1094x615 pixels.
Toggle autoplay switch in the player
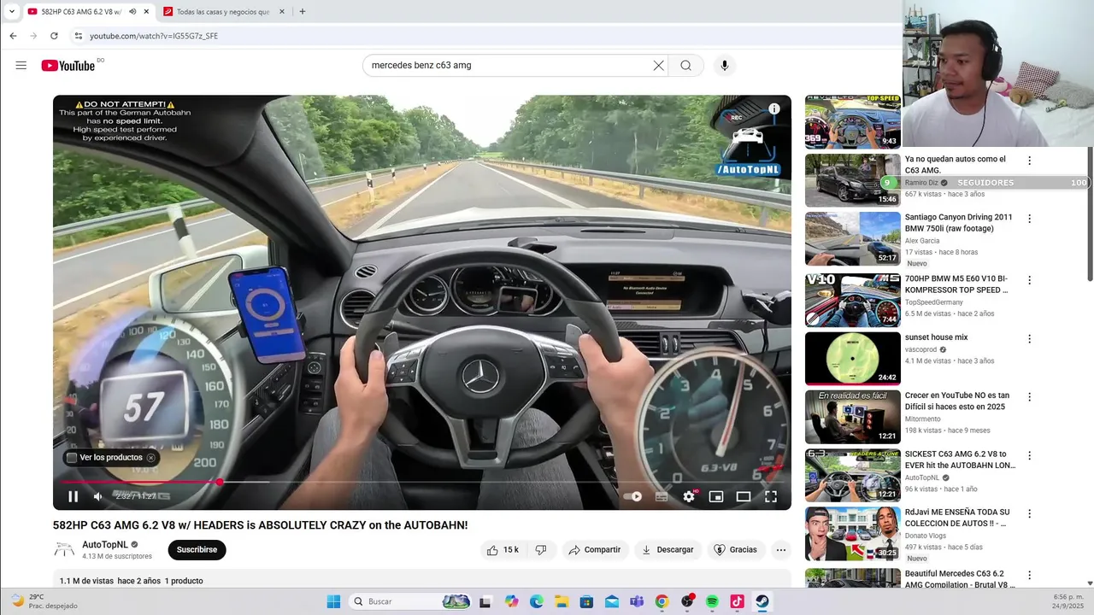pyautogui.click(x=632, y=496)
